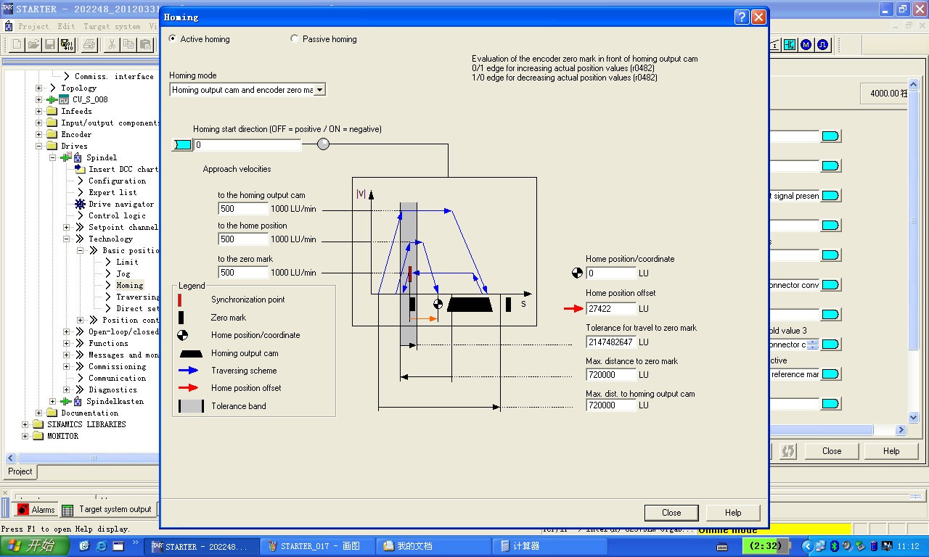Click the Save icon in the toolbar

[x=50, y=45]
